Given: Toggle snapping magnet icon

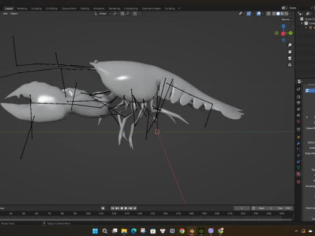Looking at the screenshot, I should click(x=122, y=14).
